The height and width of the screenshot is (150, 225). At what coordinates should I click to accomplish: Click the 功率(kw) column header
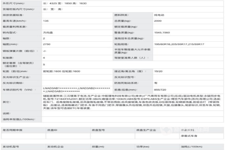click(143, 147)
